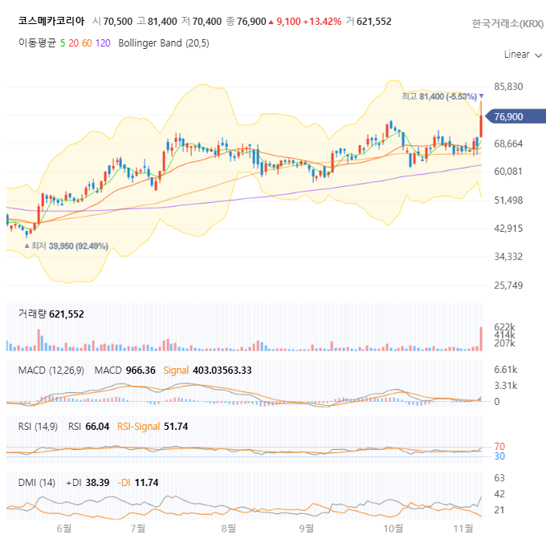Click the header volume value 621,552
This screenshot has height=559, width=546.
click(x=374, y=22)
